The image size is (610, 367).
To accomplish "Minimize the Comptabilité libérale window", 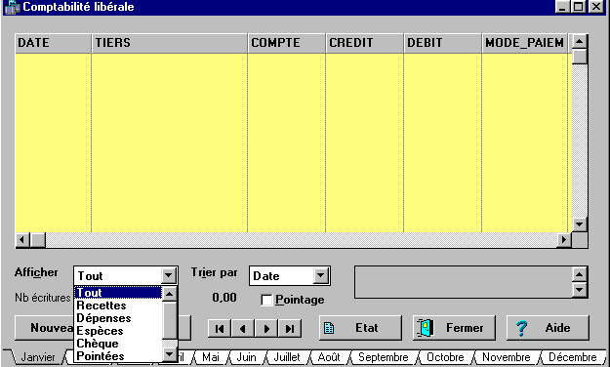I will pyautogui.click(x=562, y=7).
